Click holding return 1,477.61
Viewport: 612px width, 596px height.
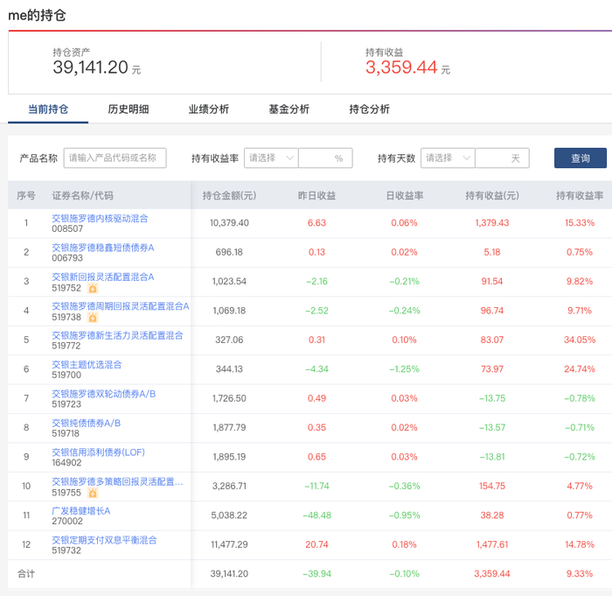492,544
